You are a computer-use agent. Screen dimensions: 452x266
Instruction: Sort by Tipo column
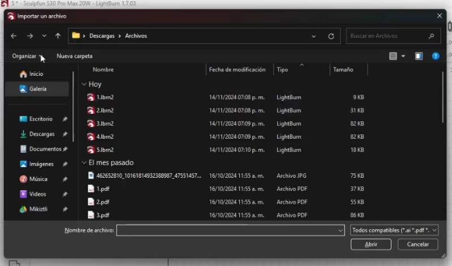tap(282, 70)
